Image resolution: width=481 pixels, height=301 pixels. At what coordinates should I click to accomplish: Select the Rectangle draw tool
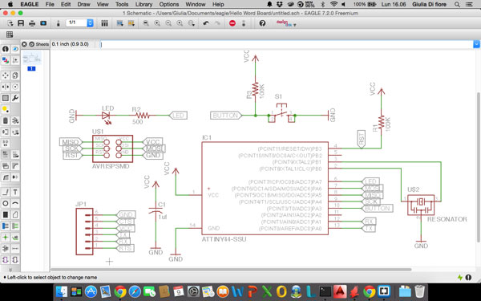pyautogui.click(x=6, y=214)
